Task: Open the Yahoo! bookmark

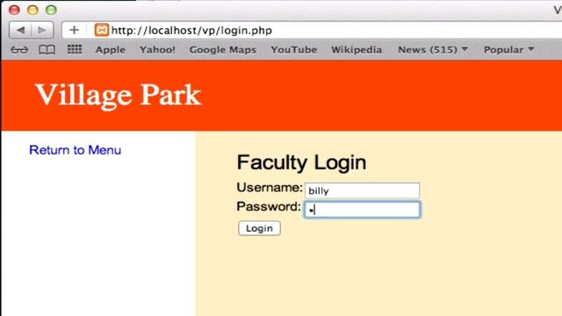Action: [157, 50]
